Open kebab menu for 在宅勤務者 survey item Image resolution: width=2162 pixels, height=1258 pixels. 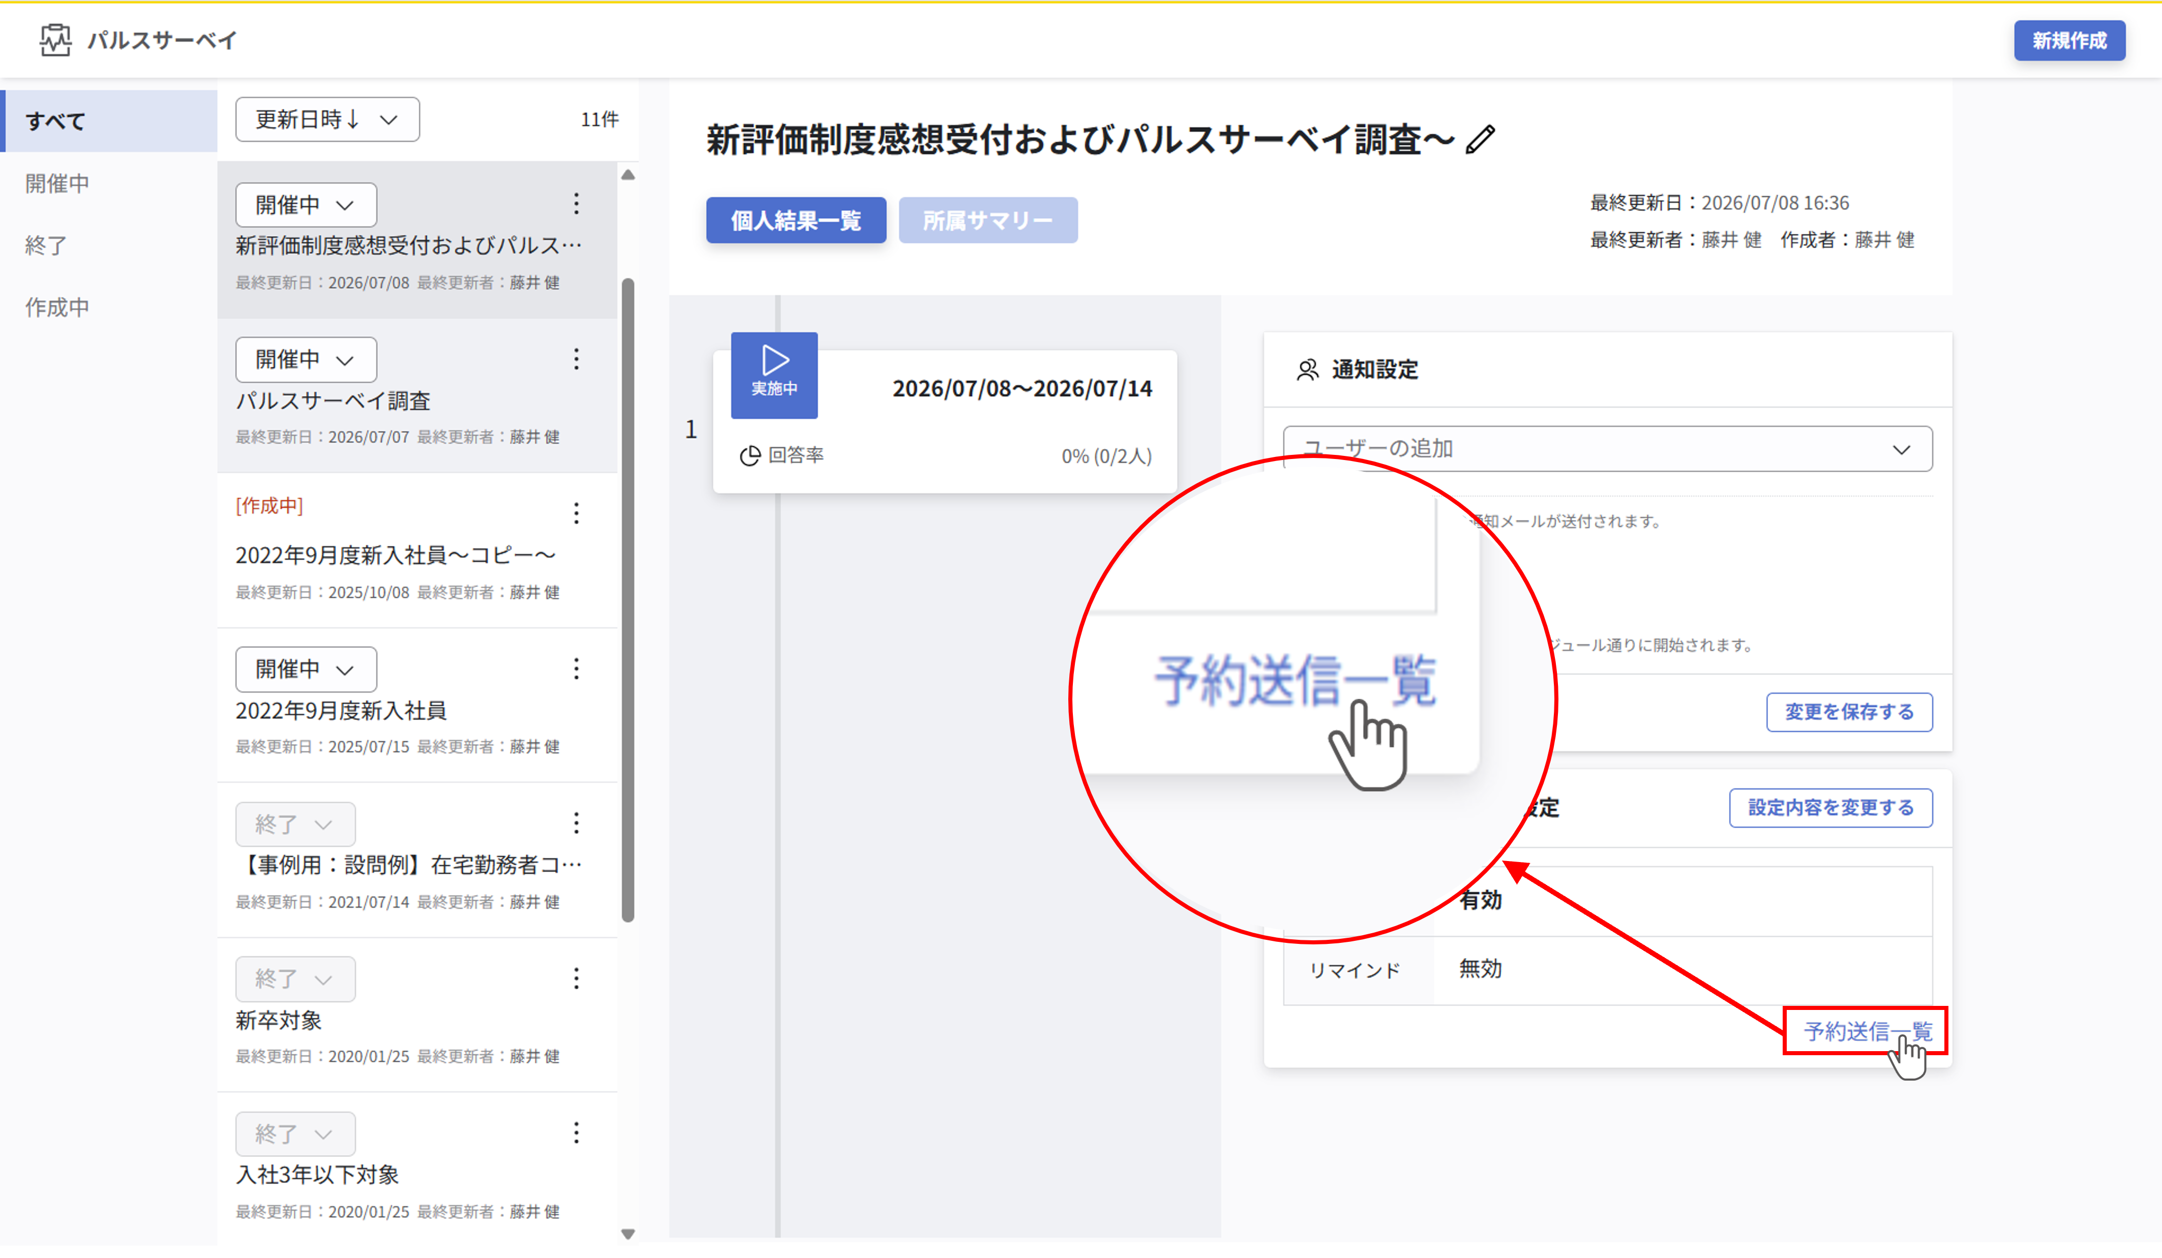click(x=577, y=823)
